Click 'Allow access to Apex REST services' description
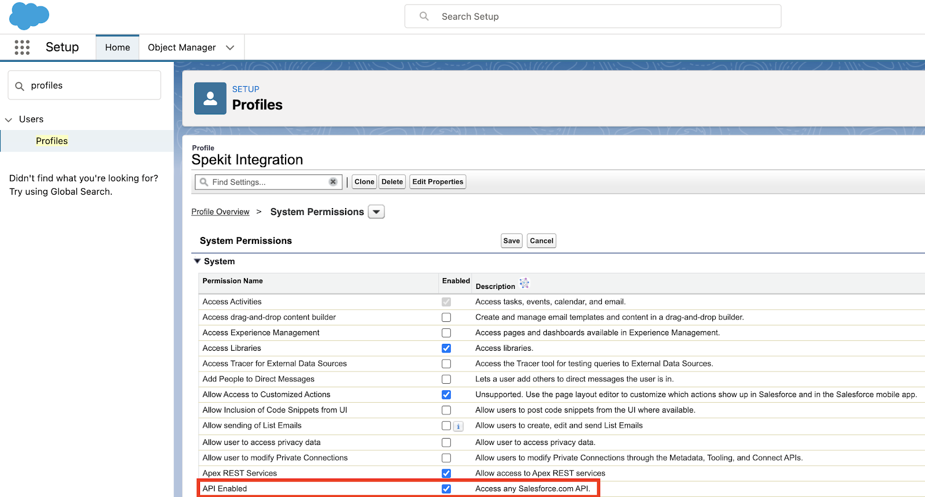 [540, 473]
